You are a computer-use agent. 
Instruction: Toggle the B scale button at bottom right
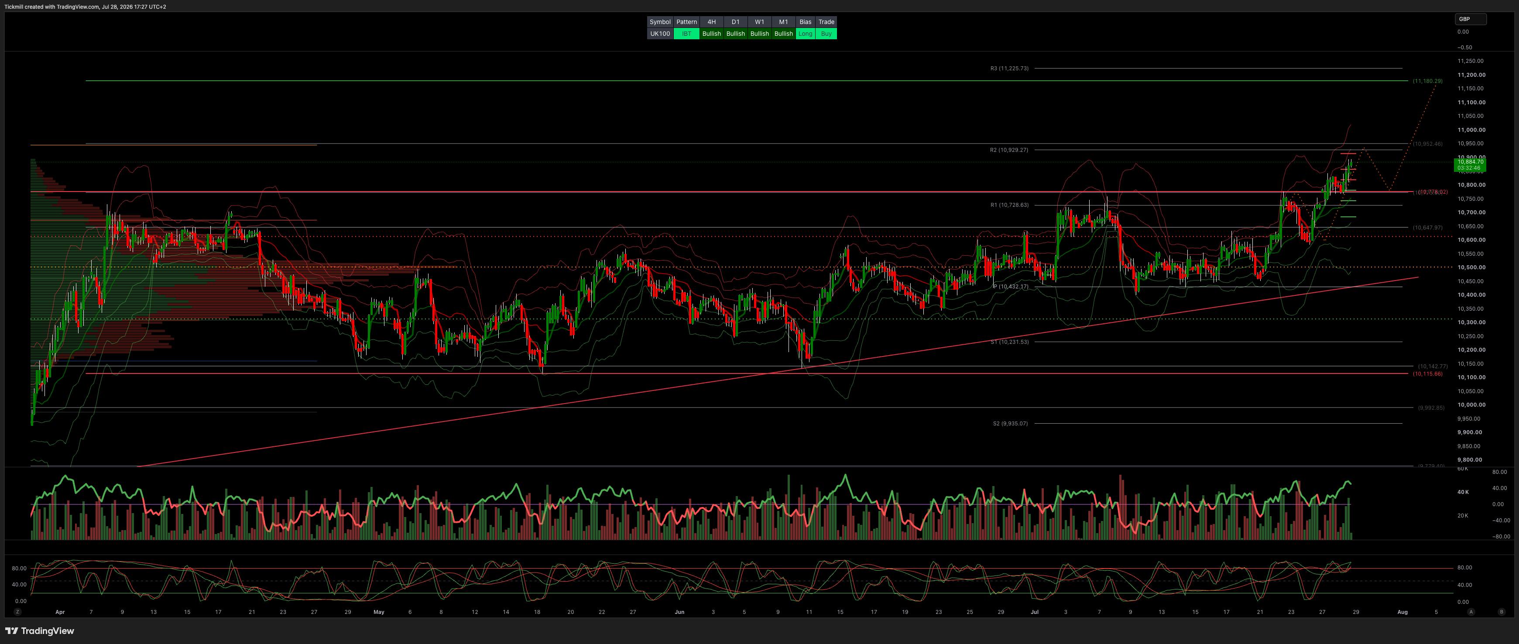(x=1501, y=612)
